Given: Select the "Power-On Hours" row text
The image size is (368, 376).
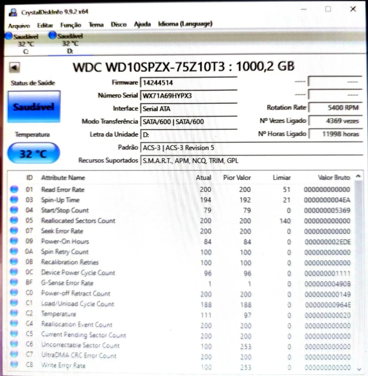Looking at the screenshot, I should coord(65,241).
